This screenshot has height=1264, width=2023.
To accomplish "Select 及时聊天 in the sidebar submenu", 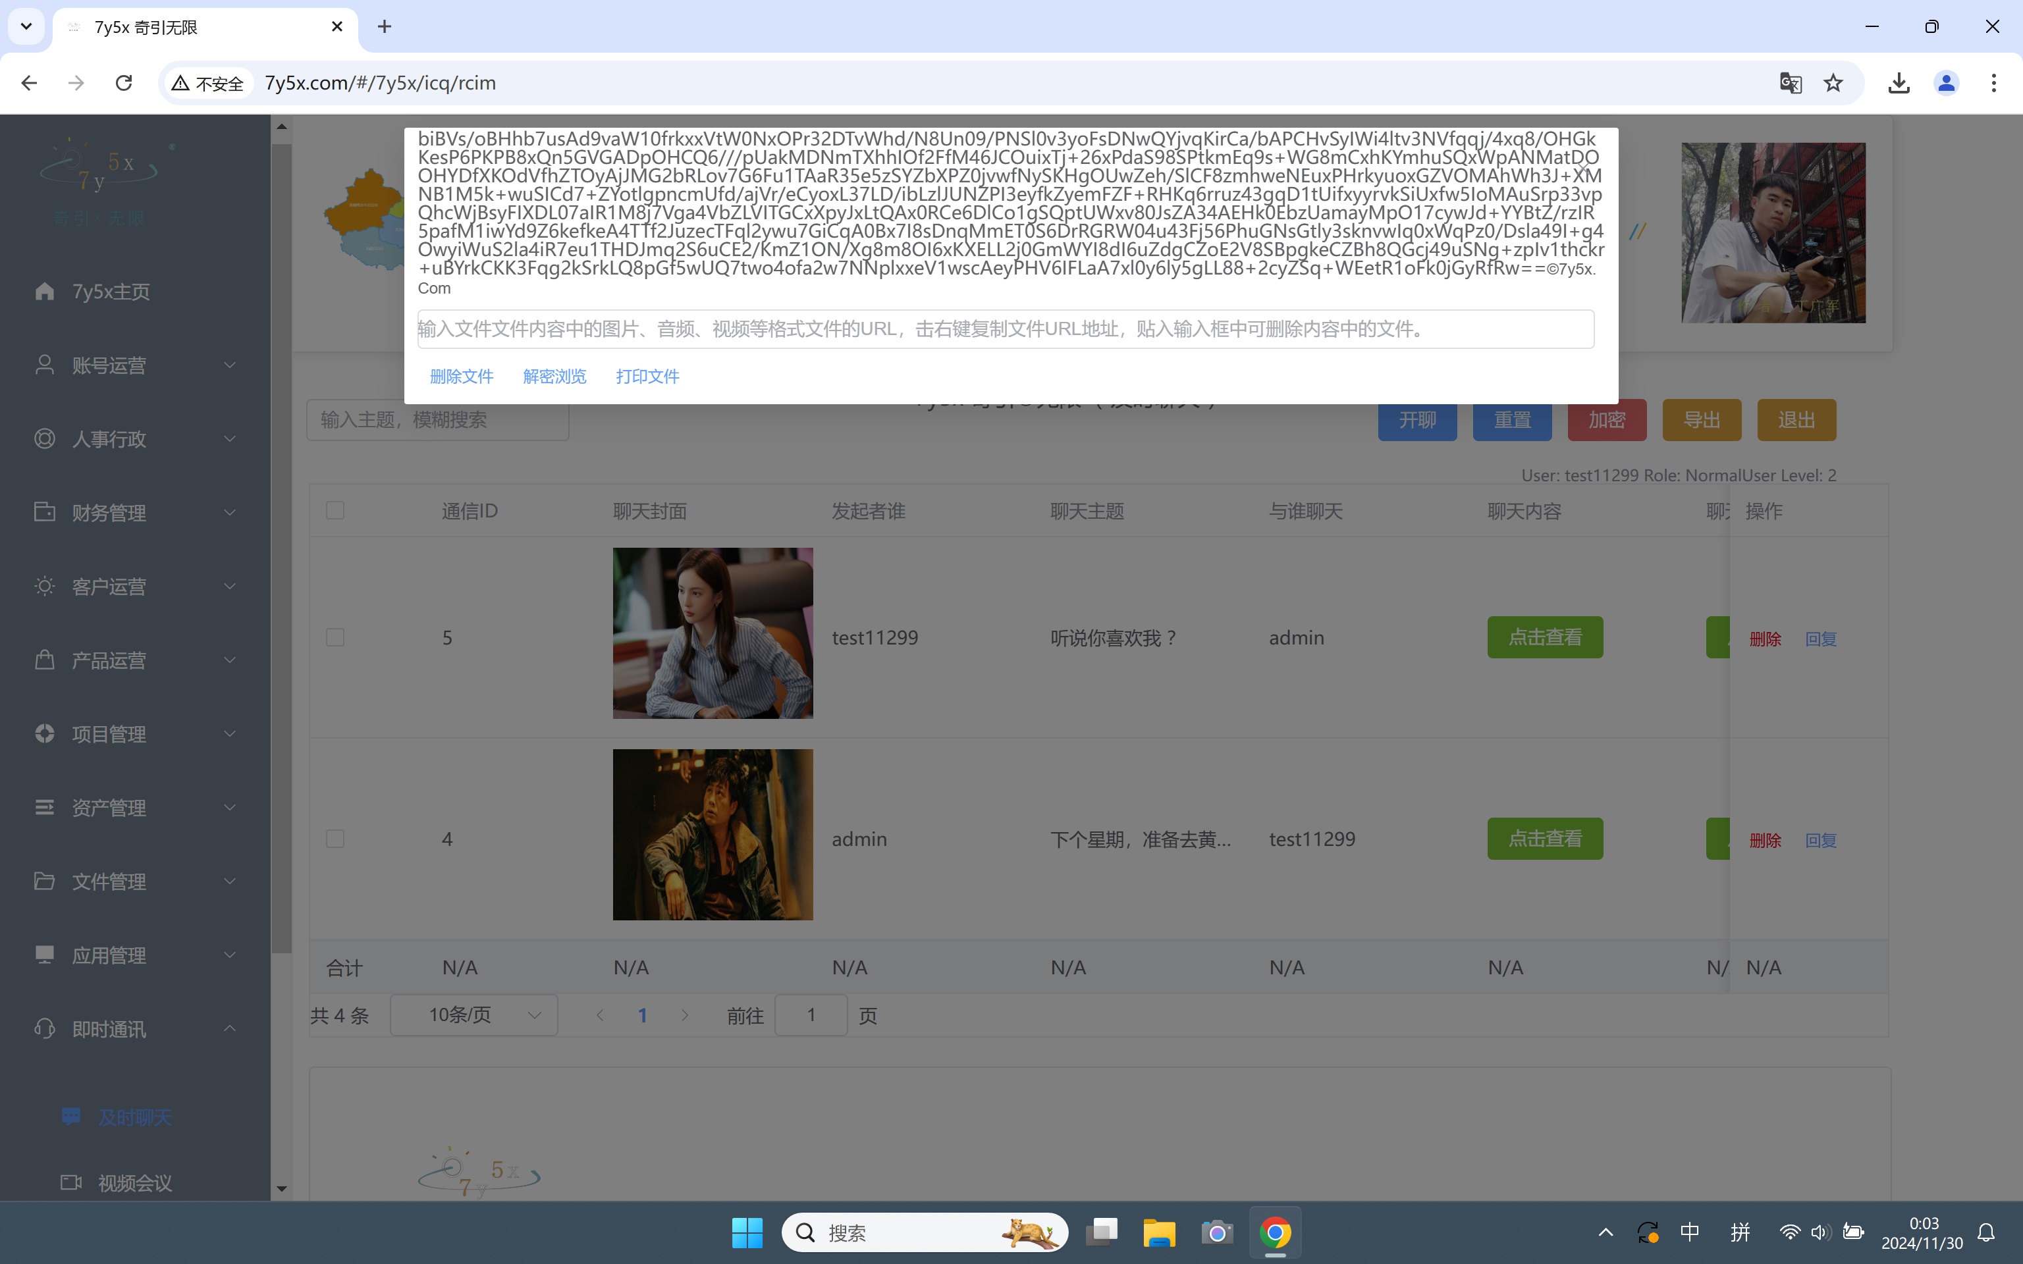I will coord(134,1118).
